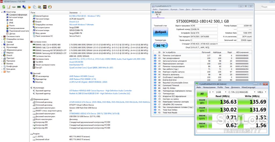Open the AMD Radeon HD 8490 (Caicos) link
Viewport: 275px width, 142px height.
click(82, 76)
